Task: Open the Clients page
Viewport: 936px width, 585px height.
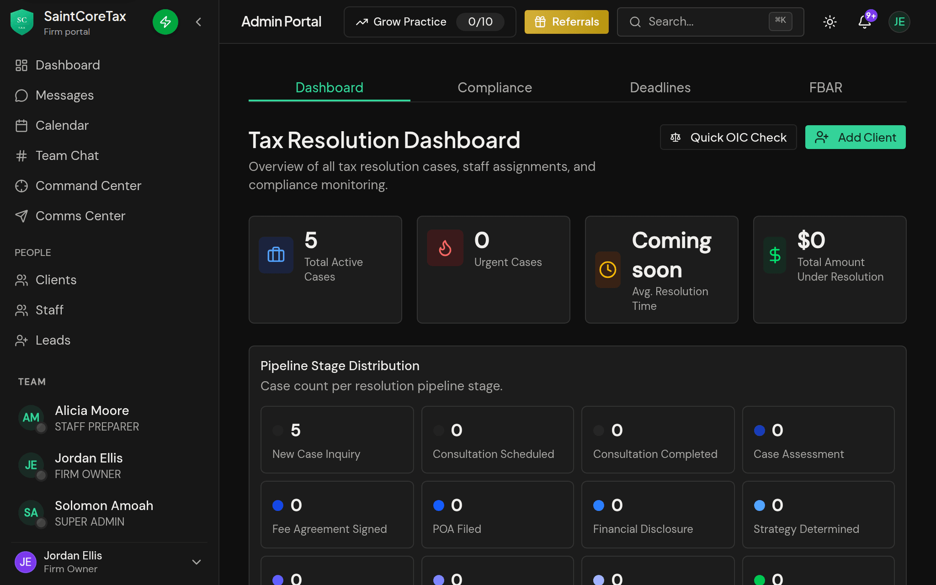Action: 109,280
